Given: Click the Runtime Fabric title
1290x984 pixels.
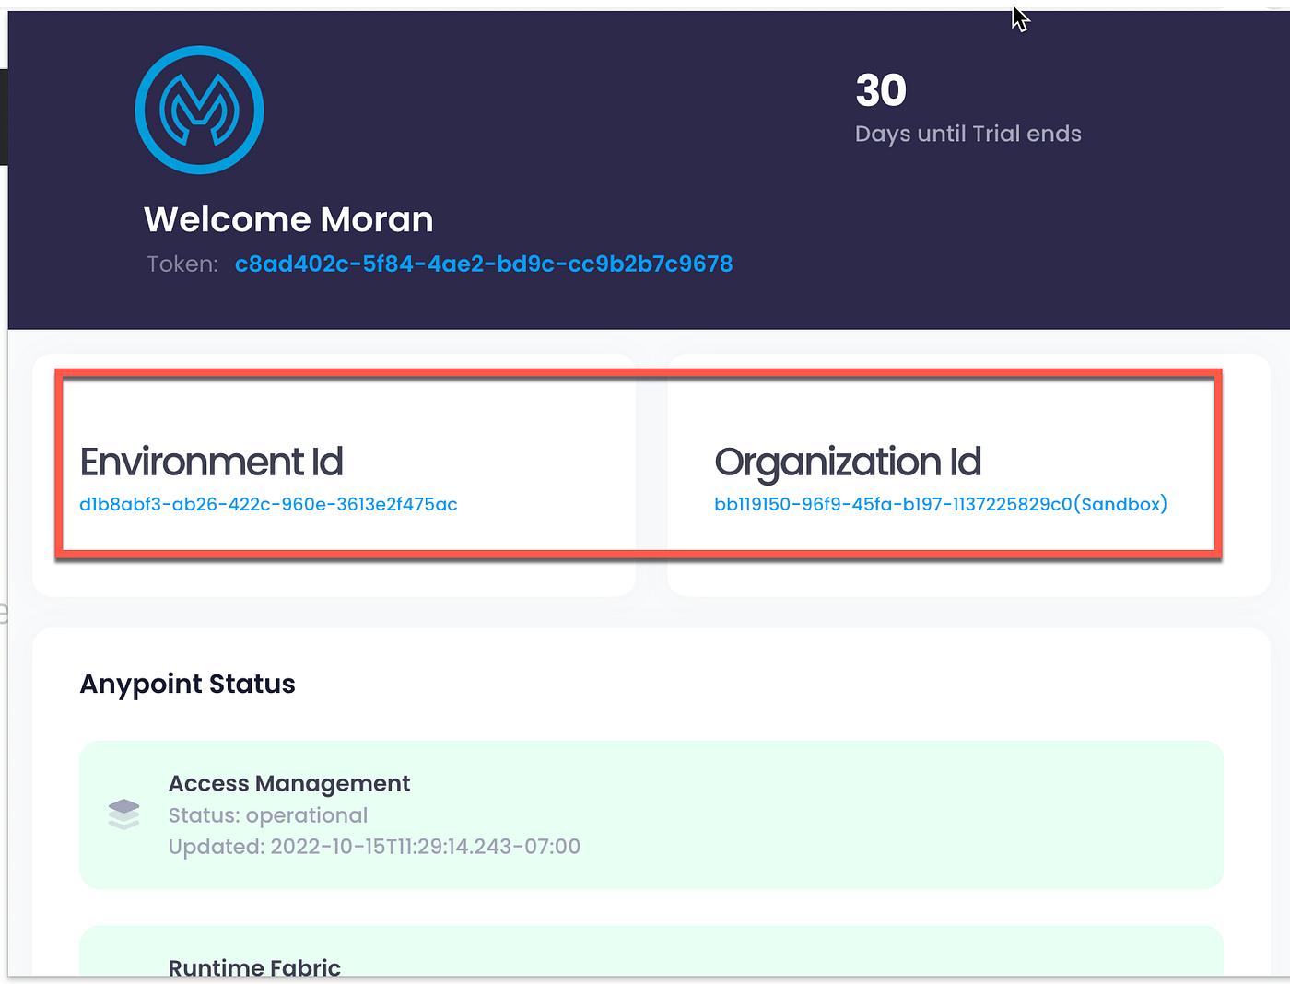Looking at the screenshot, I should [254, 967].
